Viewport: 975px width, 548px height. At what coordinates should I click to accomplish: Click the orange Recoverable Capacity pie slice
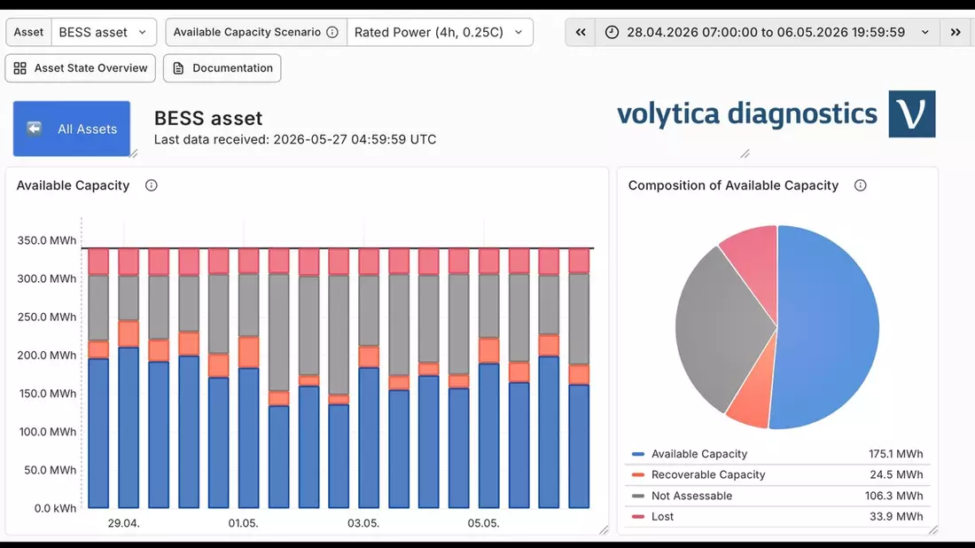pos(753,398)
